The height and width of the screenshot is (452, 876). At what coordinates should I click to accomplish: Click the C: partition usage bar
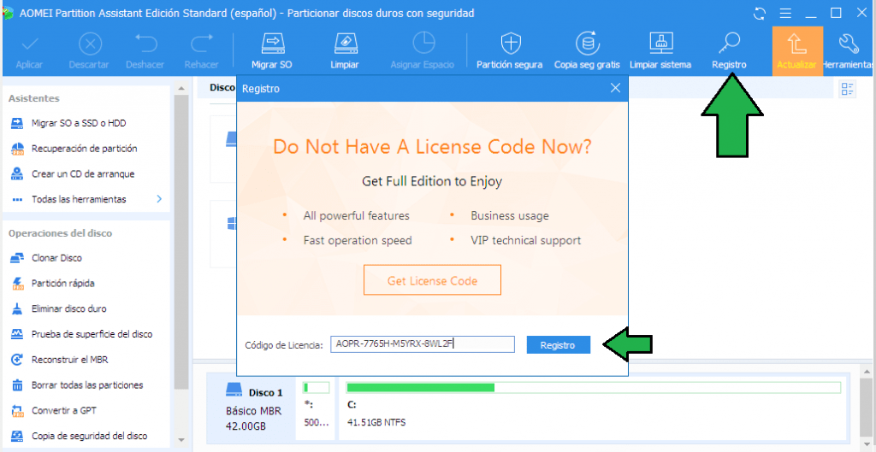(594, 387)
